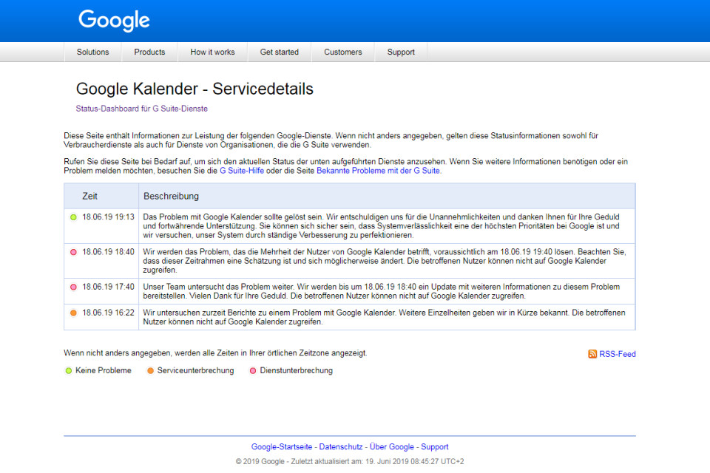
Task: Click the description starting 'Wir untersuchen zurzeit Berichte'
Action: click(384, 317)
